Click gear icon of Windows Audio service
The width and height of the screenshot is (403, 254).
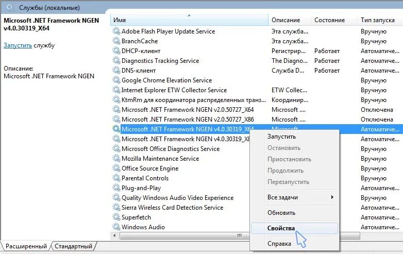[116, 227]
